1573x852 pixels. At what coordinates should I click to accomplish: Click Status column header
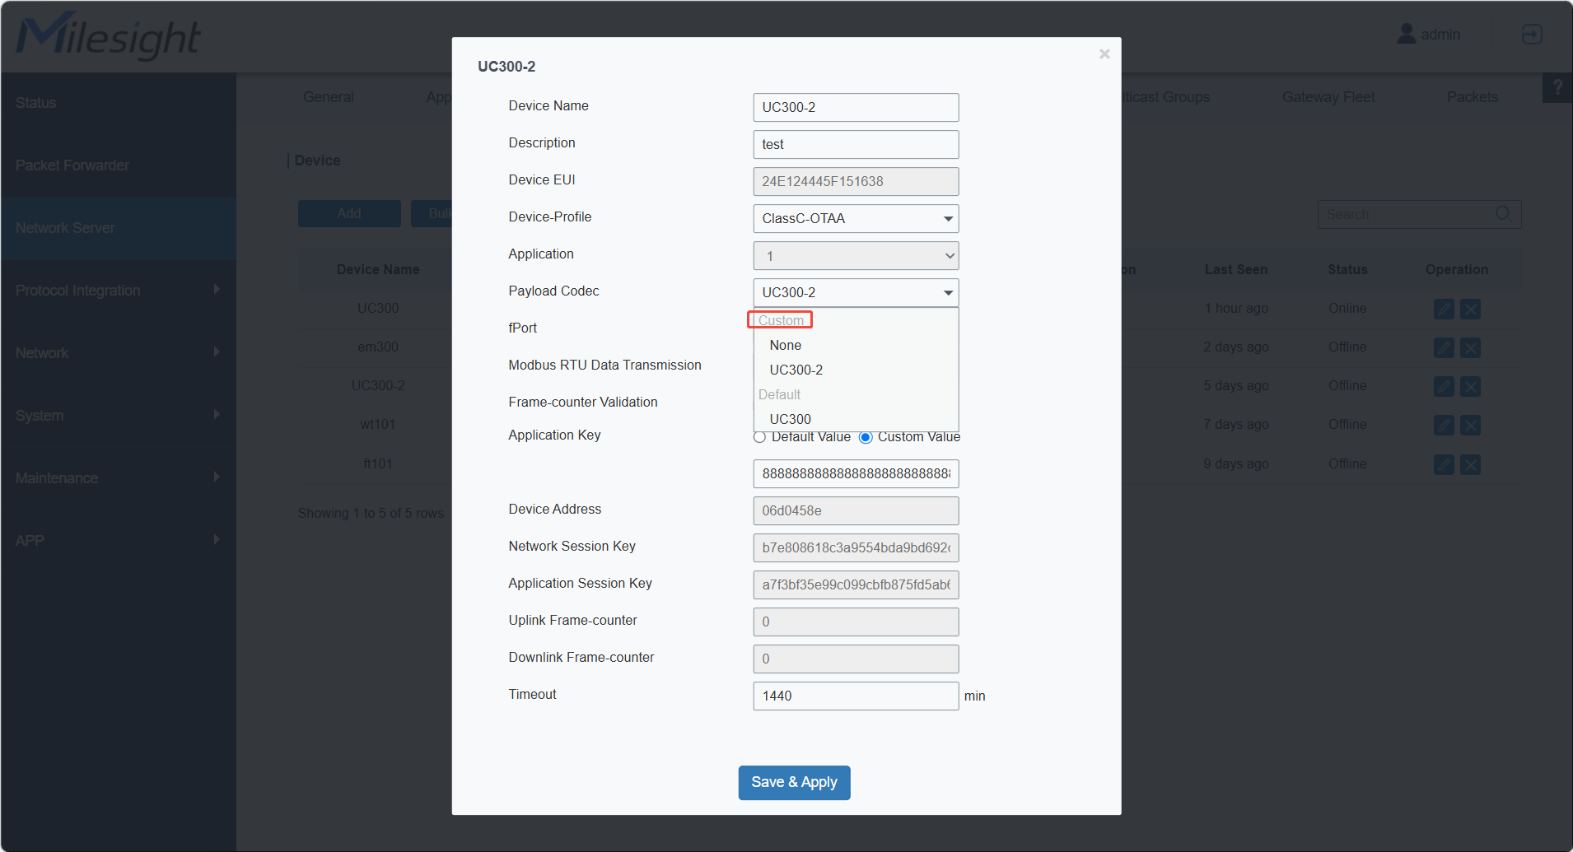[x=1347, y=269]
